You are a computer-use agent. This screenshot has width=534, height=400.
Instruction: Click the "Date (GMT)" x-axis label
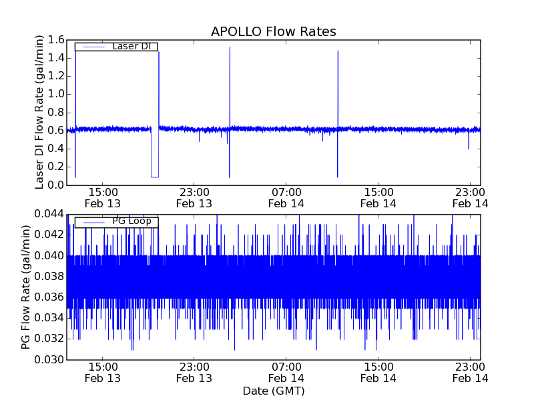pyautogui.click(x=273, y=391)
